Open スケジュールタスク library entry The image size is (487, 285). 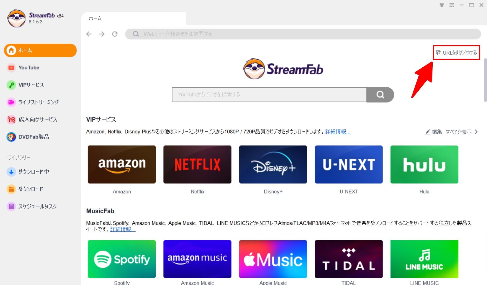point(37,206)
